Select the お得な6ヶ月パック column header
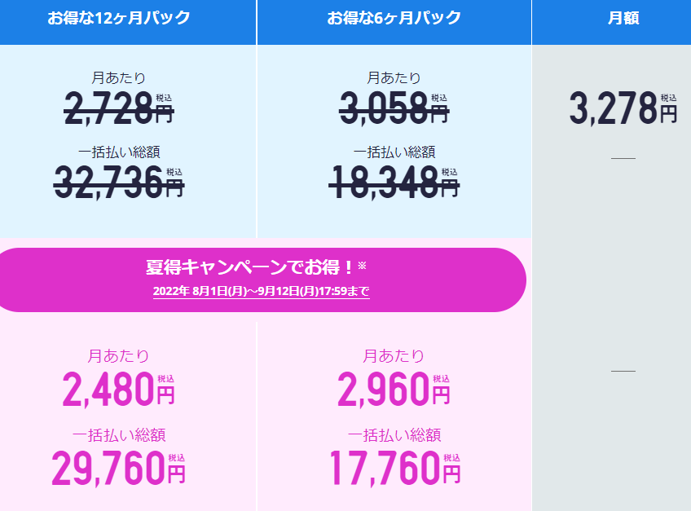 [x=394, y=22]
